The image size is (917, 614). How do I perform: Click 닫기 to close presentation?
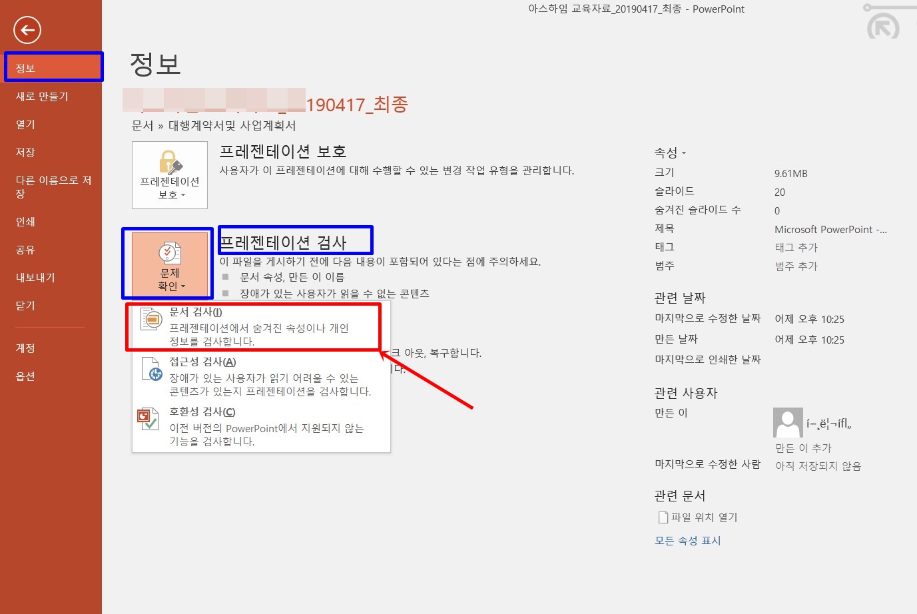pyautogui.click(x=51, y=306)
